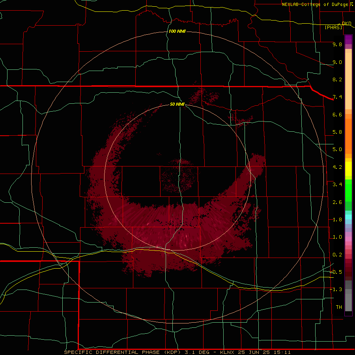Click the cyan swatch on the color scale
The width and height of the screenshot is (355, 355).
(x=348, y=217)
